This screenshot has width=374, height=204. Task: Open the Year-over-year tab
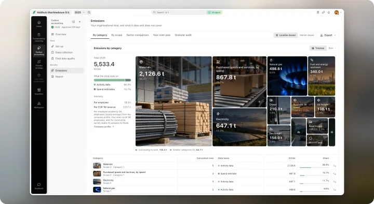pos(162,35)
